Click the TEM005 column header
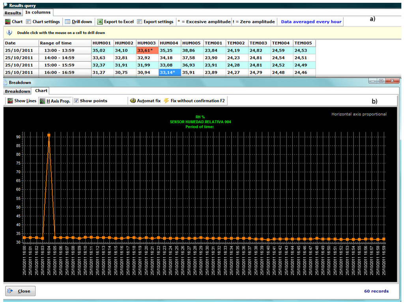 click(x=304, y=43)
